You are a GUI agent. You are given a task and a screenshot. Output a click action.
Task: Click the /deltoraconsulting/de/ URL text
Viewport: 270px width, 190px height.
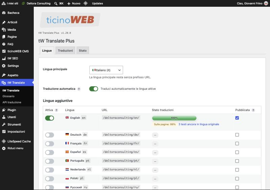tap(121, 135)
